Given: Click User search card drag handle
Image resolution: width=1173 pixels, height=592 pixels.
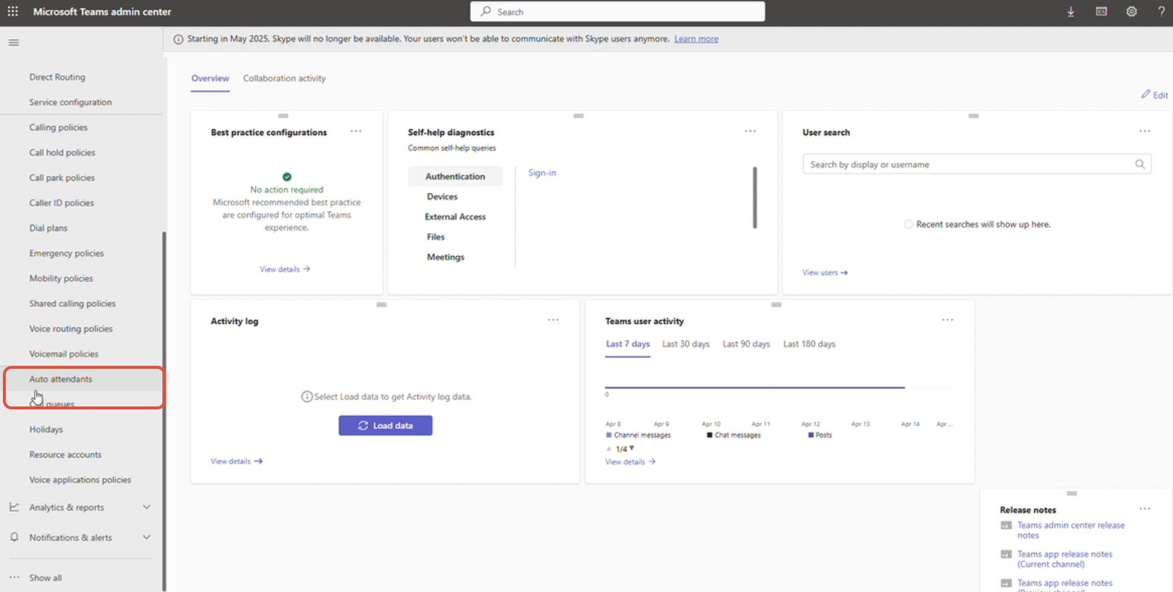Looking at the screenshot, I should tap(974, 116).
